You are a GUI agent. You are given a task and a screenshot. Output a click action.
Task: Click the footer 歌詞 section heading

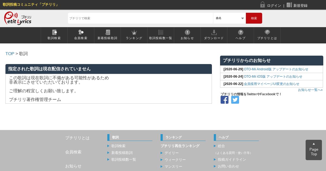point(115,137)
